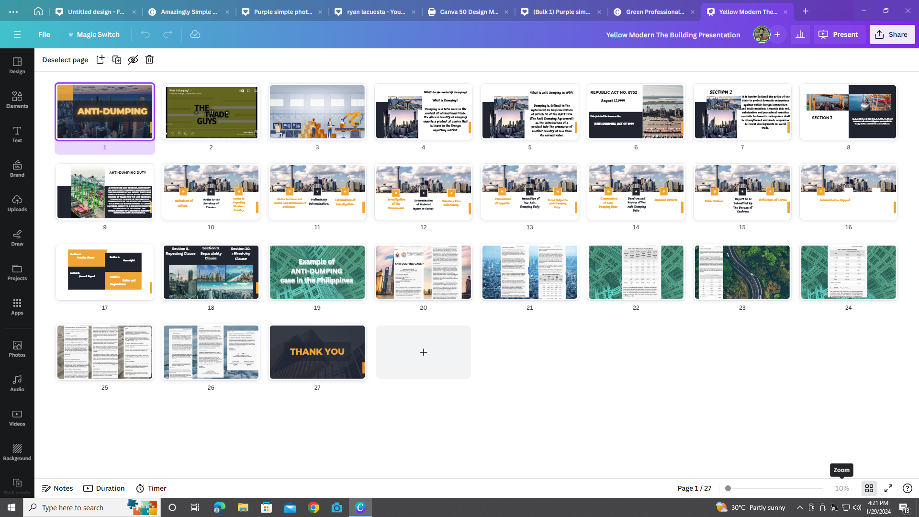The width and height of the screenshot is (919, 517).
Task: Open the File menu
Action: 44,34
